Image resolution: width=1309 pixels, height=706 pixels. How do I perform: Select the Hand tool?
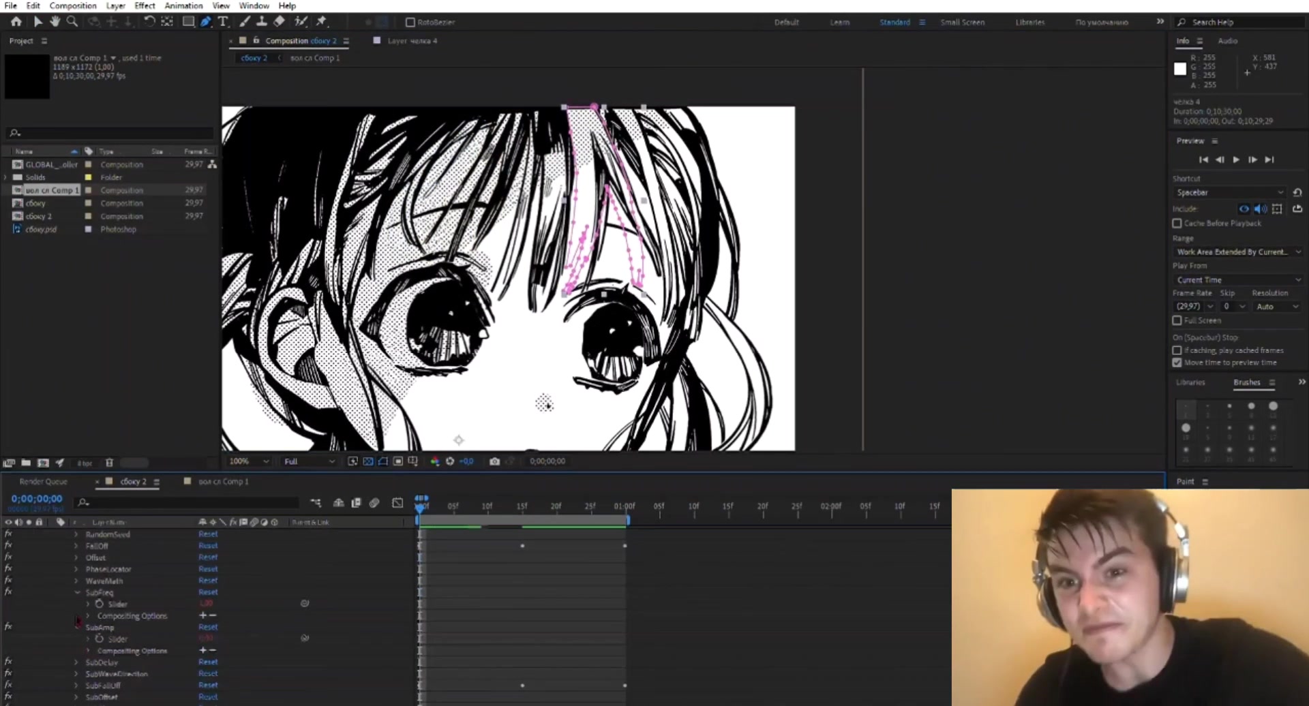tap(55, 22)
